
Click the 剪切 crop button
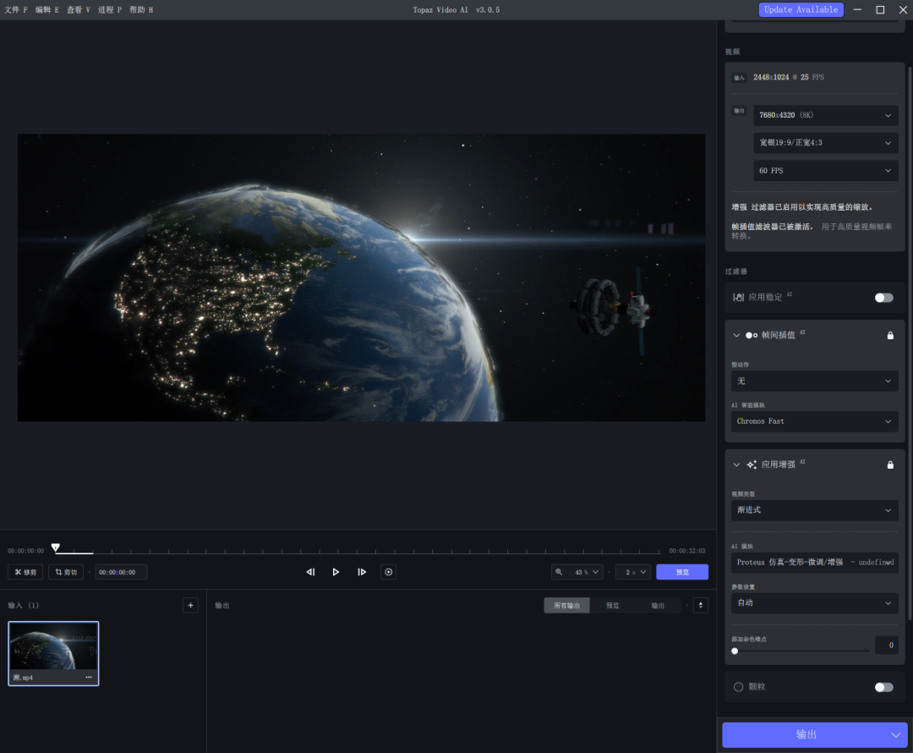tap(66, 572)
